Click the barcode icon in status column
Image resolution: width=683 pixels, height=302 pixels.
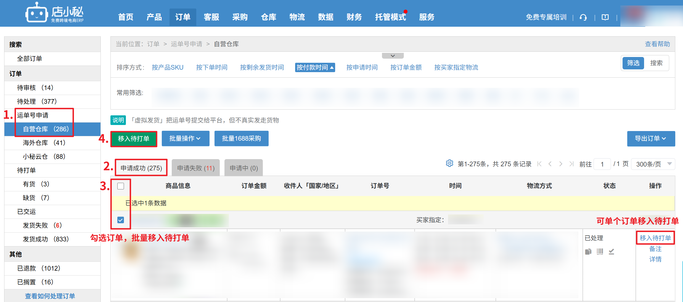(600, 251)
